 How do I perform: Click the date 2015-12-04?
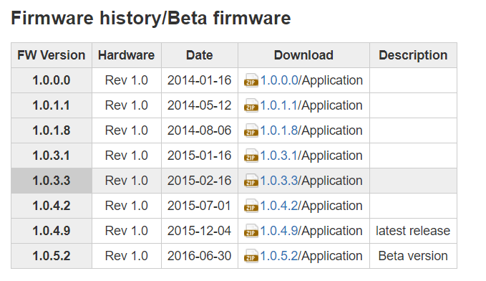pyautogui.click(x=199, y=232)
